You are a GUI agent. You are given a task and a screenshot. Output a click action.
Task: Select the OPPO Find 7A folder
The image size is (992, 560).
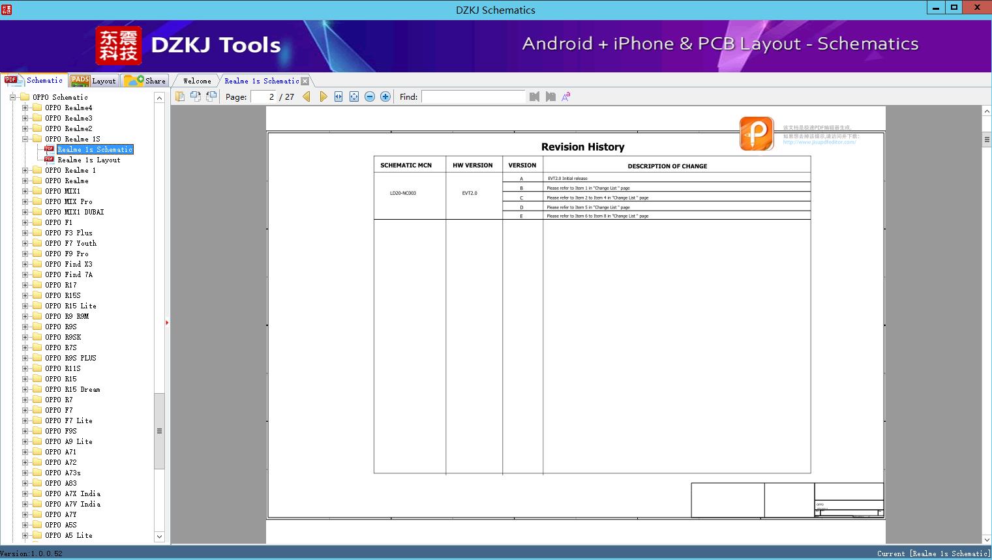(x=68, y=274)
